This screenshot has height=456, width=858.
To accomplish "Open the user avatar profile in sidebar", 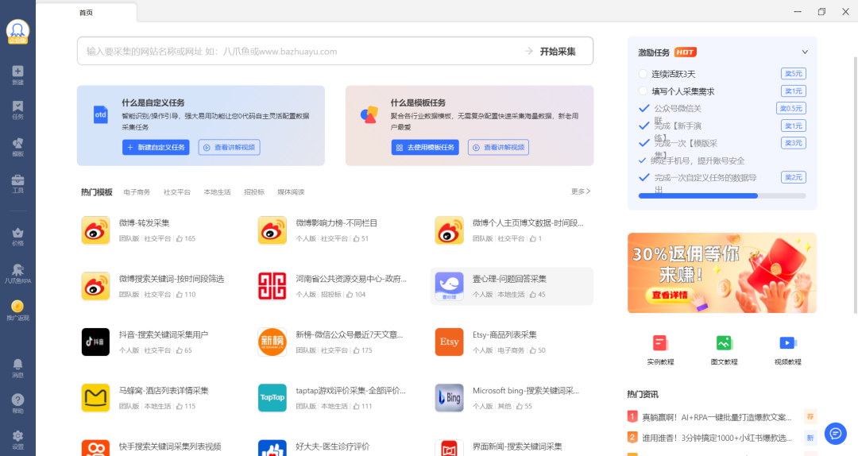I will [17, 32].
